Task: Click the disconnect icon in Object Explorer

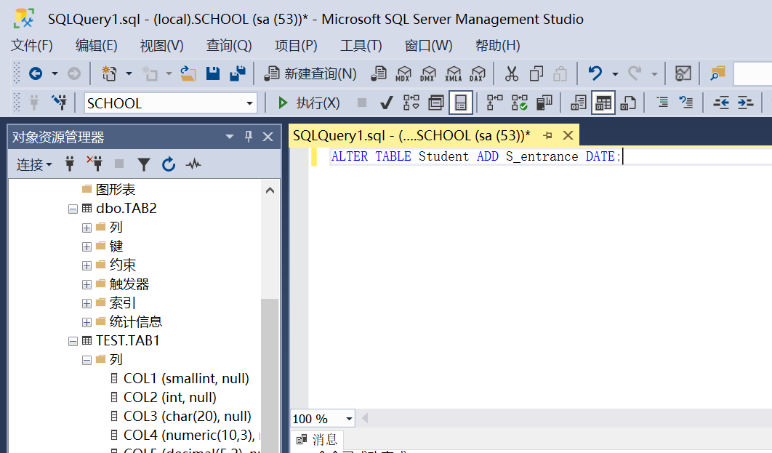Action: (x=95, y=164)
